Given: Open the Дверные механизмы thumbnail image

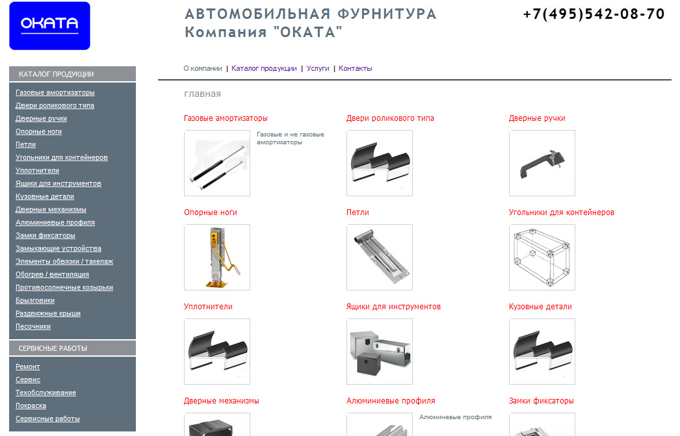Looking at the screenshot, I should tap(217, 424).
